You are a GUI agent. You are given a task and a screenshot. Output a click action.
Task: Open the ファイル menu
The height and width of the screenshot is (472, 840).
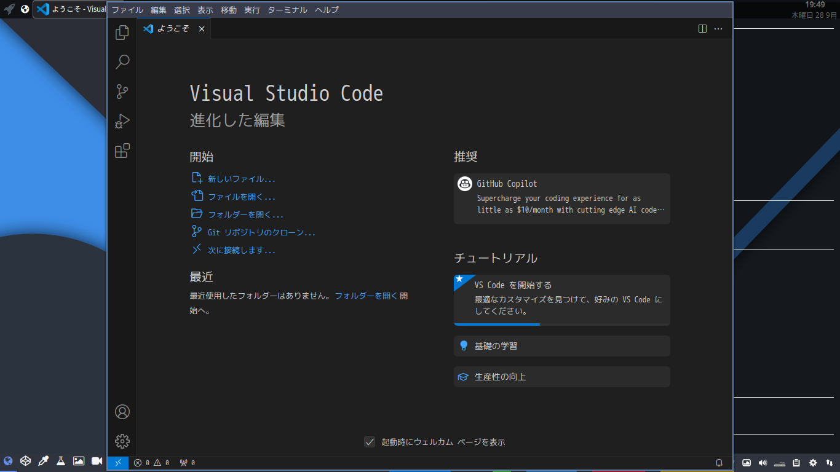pos(127,10)
